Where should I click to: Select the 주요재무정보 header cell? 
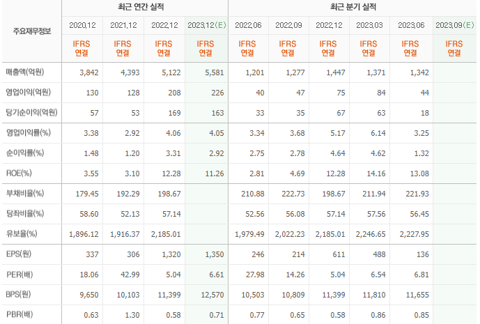(x=32, y=31)
